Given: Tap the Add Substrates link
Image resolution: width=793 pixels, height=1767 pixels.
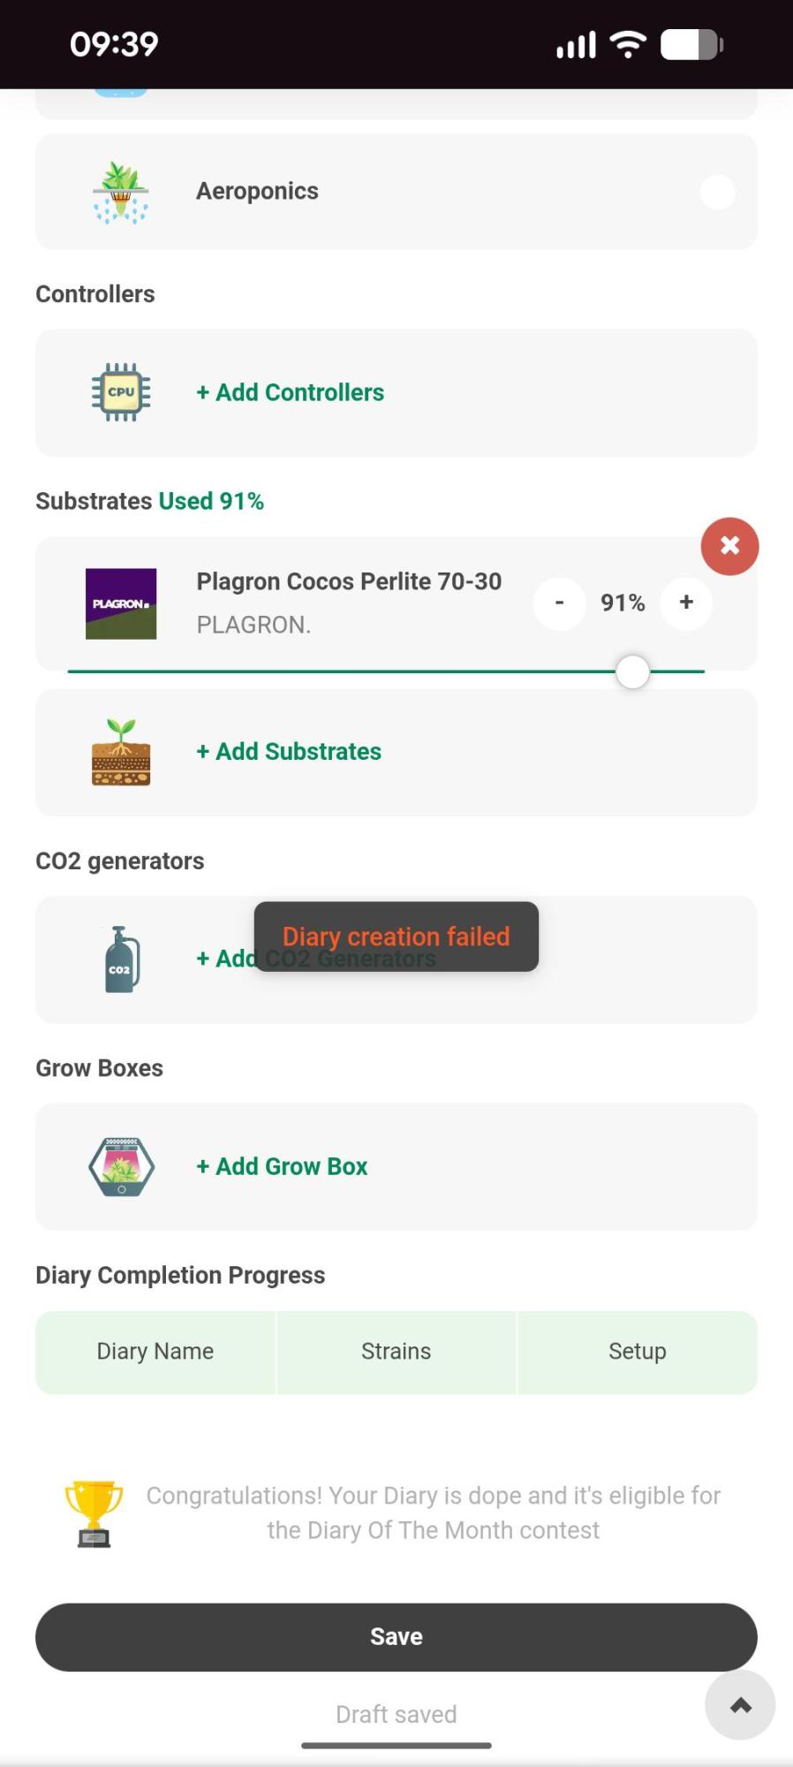Looking at the screenshot, I should point(289,752).
